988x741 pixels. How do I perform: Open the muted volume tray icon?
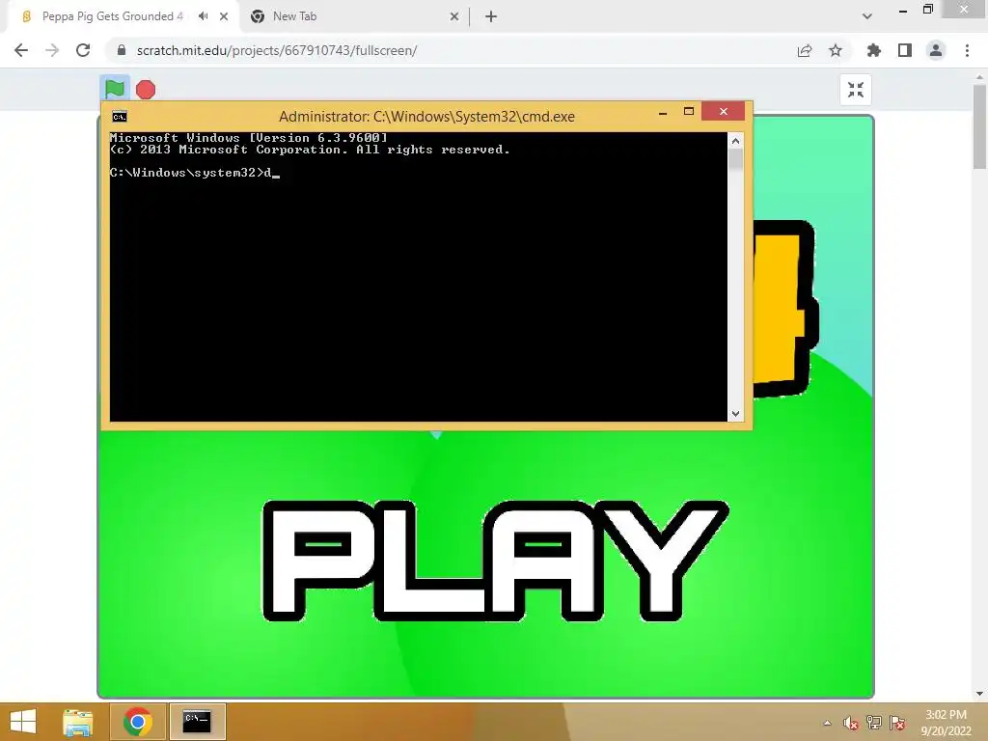click(851, 723)
